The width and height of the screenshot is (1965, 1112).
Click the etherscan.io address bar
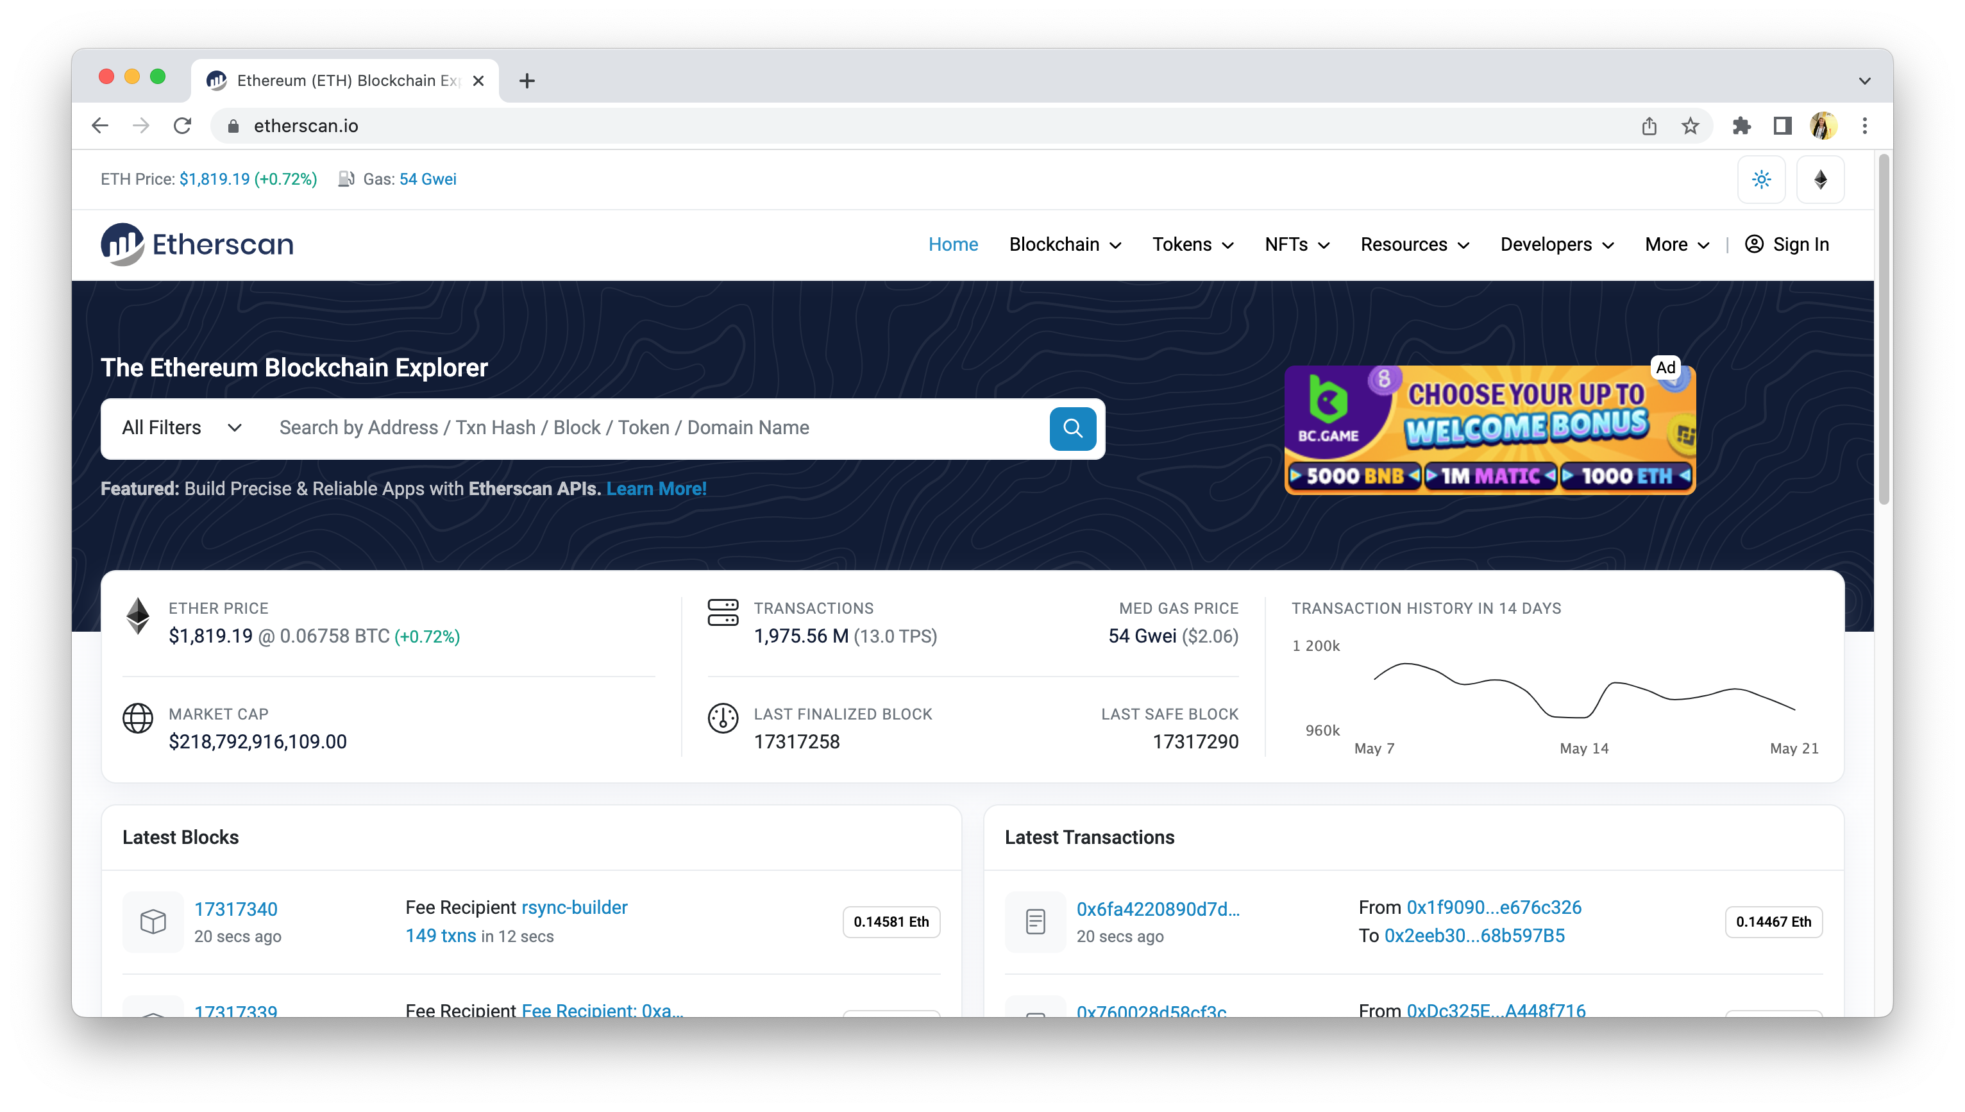(x=916, y=126)
